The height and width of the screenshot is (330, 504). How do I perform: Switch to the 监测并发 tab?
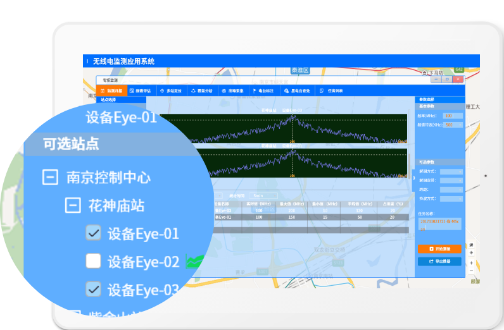114,91
